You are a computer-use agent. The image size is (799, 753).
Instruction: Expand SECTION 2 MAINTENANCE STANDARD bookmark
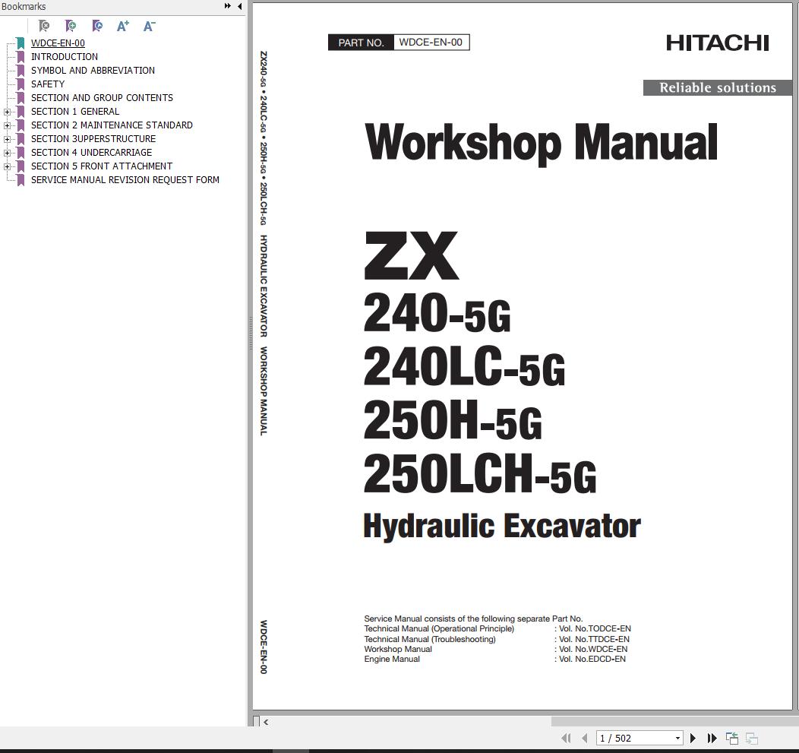point(7,125)
